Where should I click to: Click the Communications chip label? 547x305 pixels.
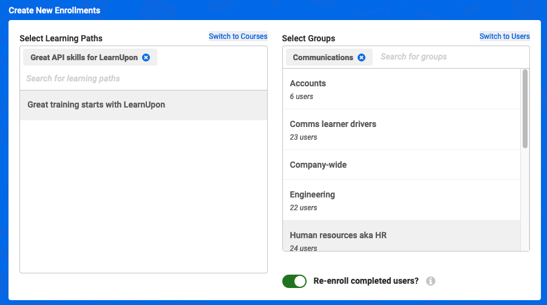(x=323, y=58)
